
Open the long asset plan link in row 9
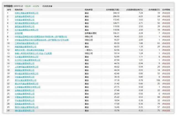pyautogui.click(x=42, y=40)
